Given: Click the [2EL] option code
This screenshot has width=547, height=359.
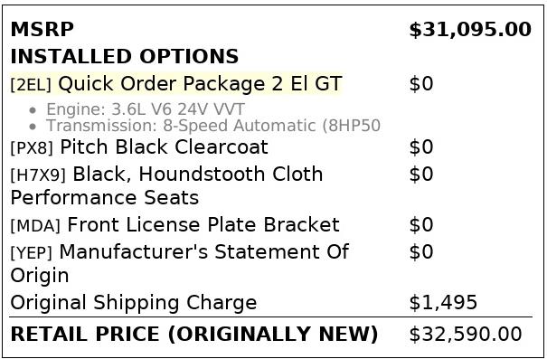Looking at the screenshot, I should click(x=31, y=85).
